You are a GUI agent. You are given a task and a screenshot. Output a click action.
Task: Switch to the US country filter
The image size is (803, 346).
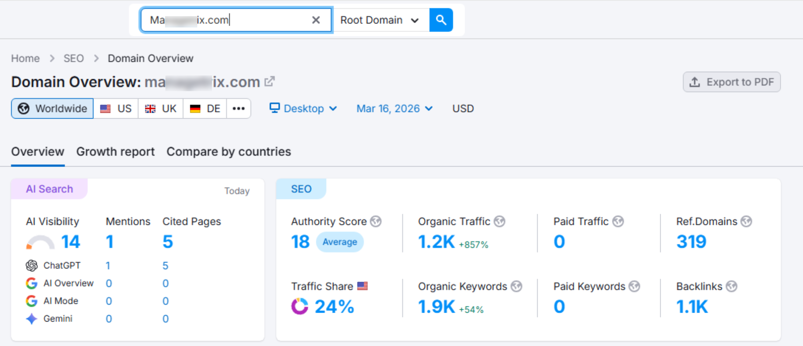[116, 108]
